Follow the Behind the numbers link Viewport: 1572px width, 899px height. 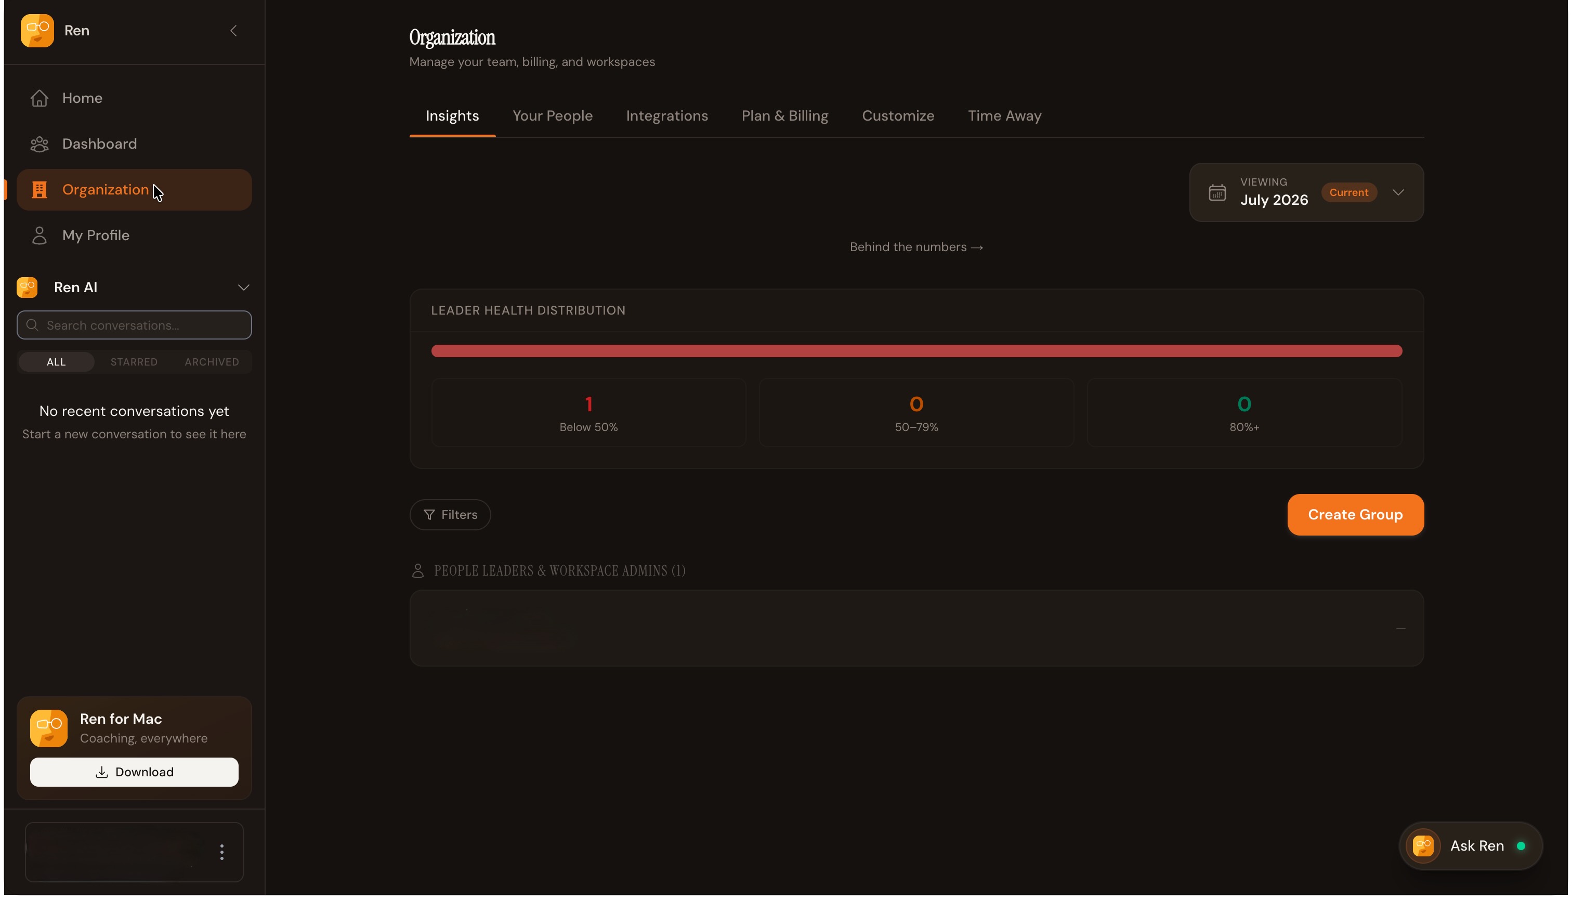click(917, 247)
